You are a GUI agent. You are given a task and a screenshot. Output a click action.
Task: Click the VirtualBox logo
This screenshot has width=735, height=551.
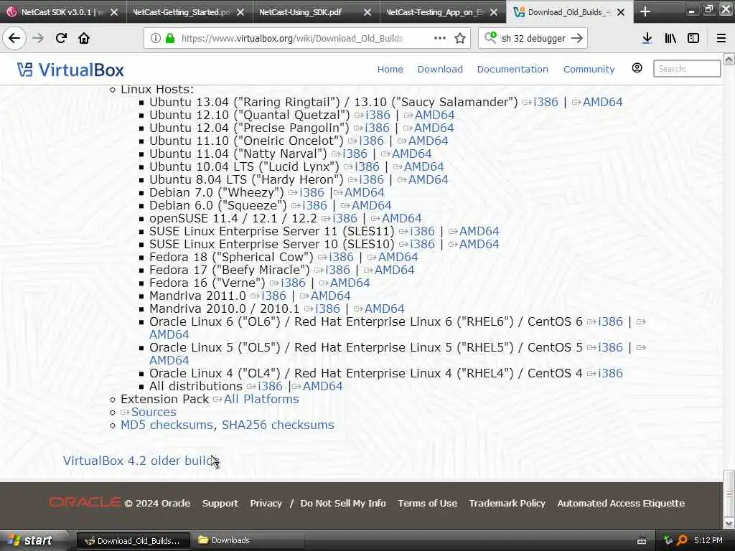(x=70, y=70)
